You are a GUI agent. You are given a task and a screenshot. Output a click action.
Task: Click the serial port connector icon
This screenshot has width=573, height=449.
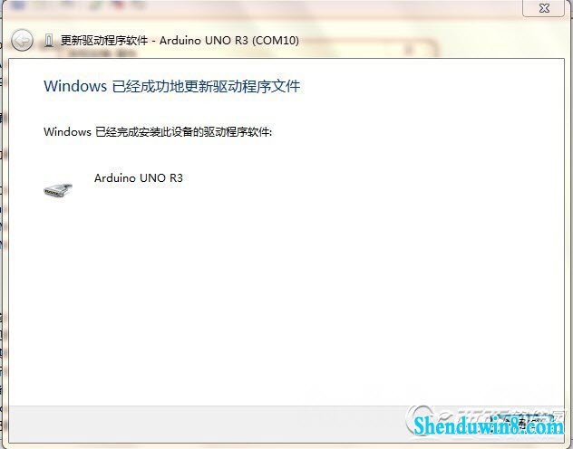click(58, 189)
